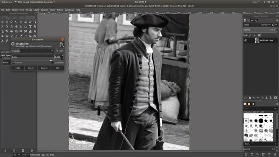Select the Paths tool
The image size is (279, 157).
[x=35, y=22]
